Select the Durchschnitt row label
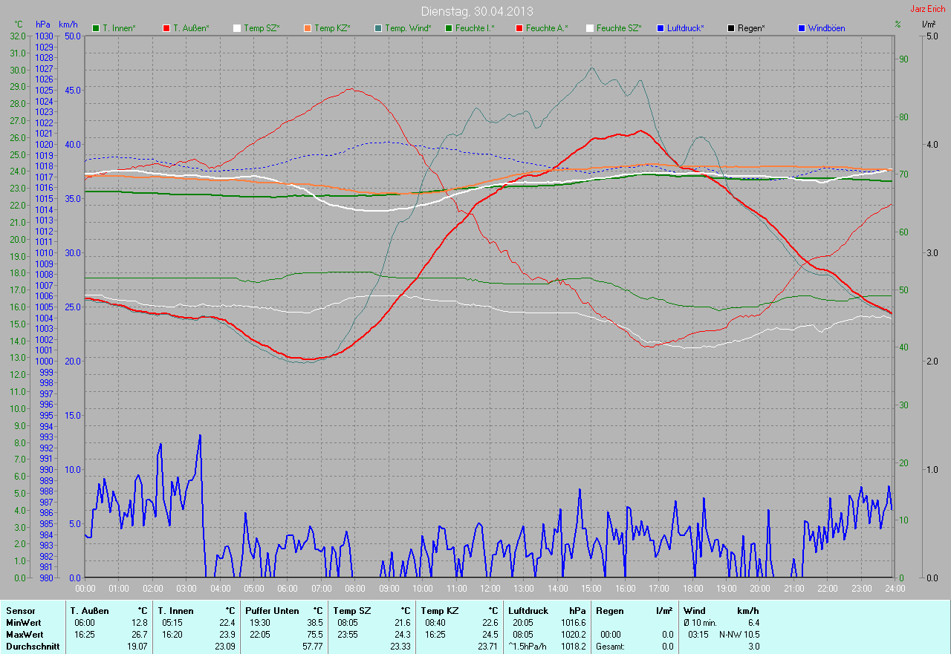951x654 pixels. 31,647
